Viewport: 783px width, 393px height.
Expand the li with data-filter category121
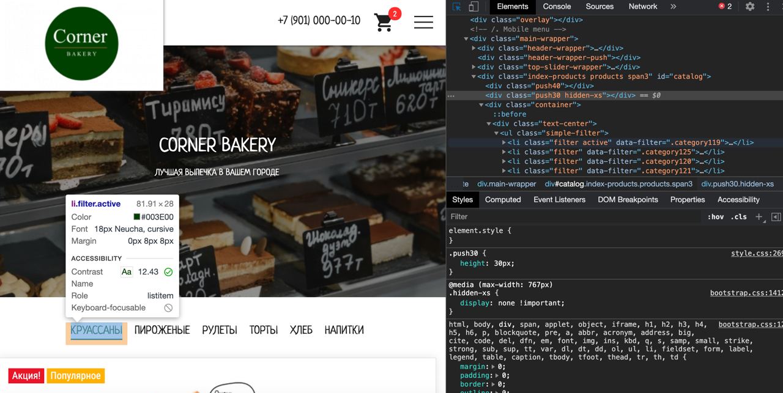(x=504, y=171)
